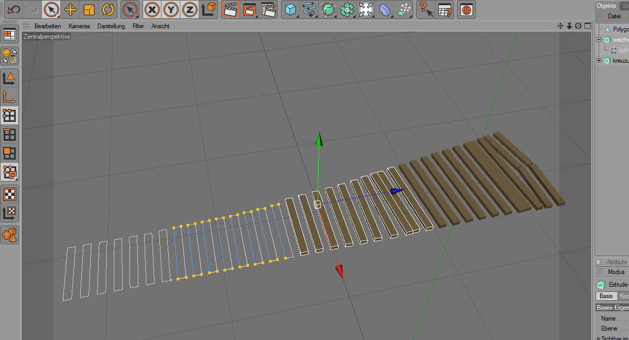Open the render settings clapperboard icon
Image resolution: width=629 pixels, height=340 pixels.
(x=268, y=9)
